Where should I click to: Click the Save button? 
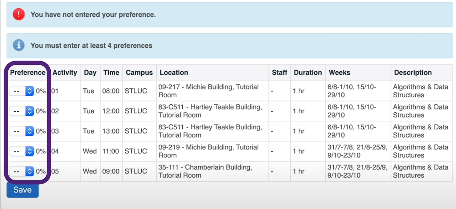[x=23, y=190]
